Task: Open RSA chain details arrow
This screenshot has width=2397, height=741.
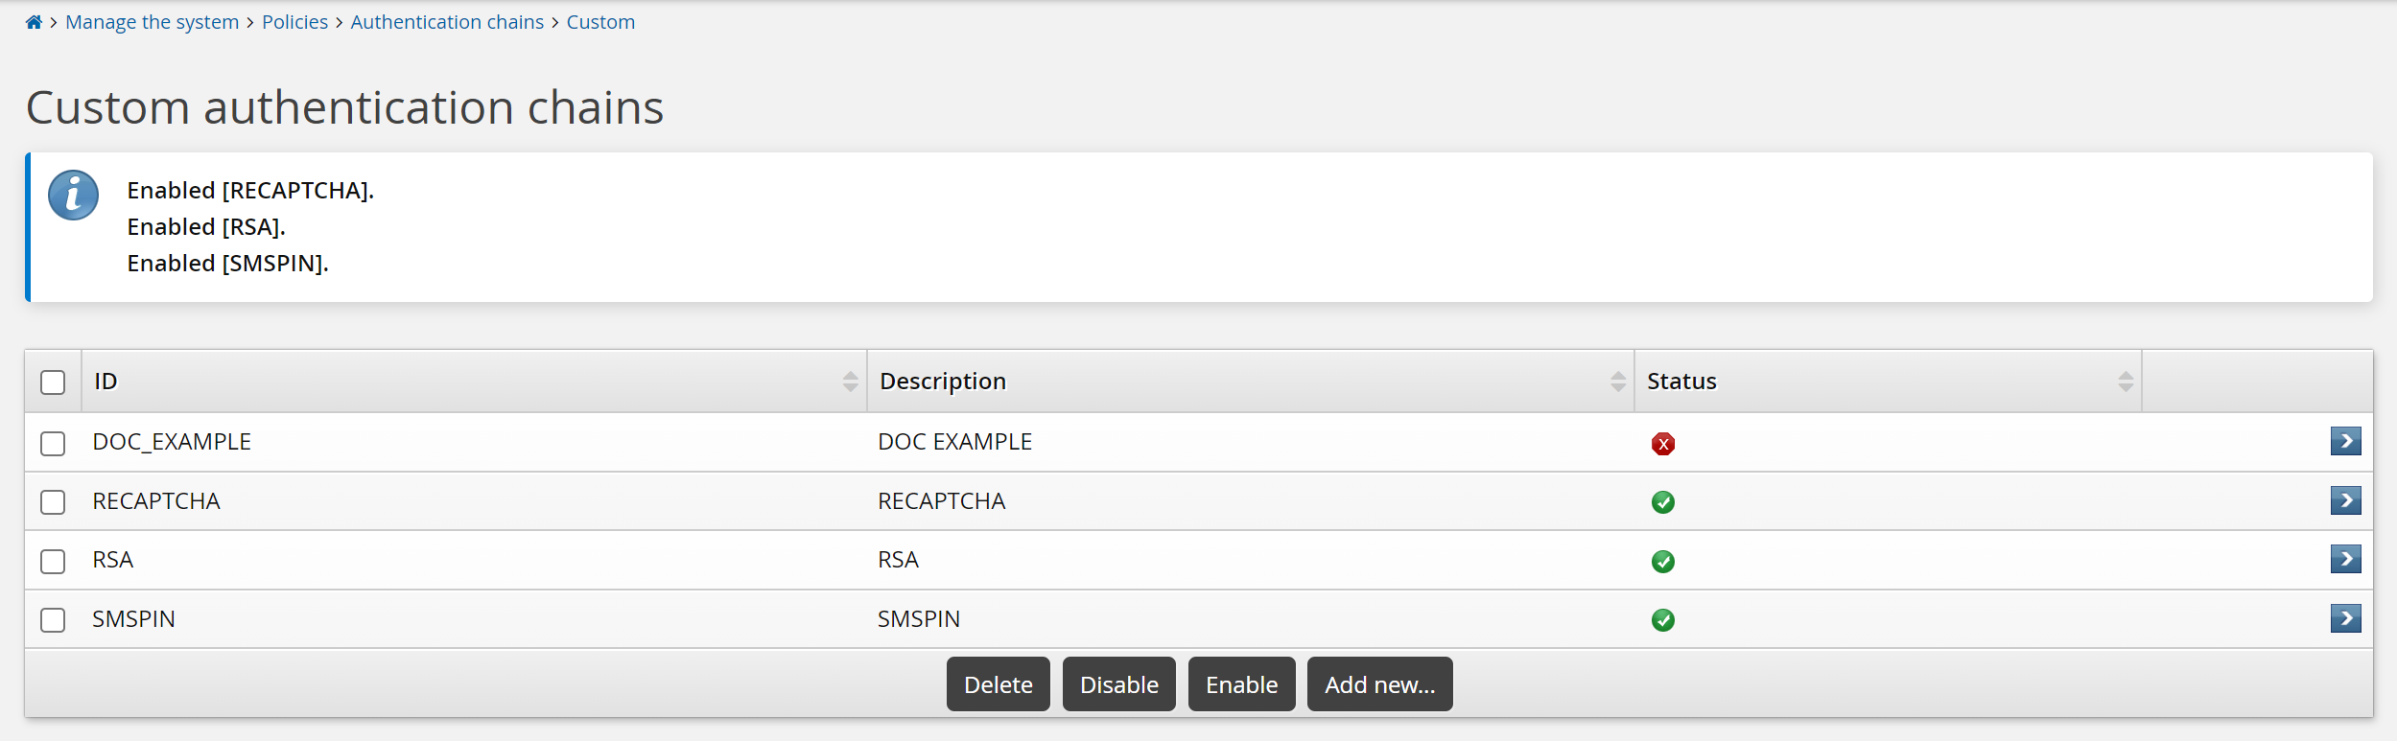Action: [2345, 559]
